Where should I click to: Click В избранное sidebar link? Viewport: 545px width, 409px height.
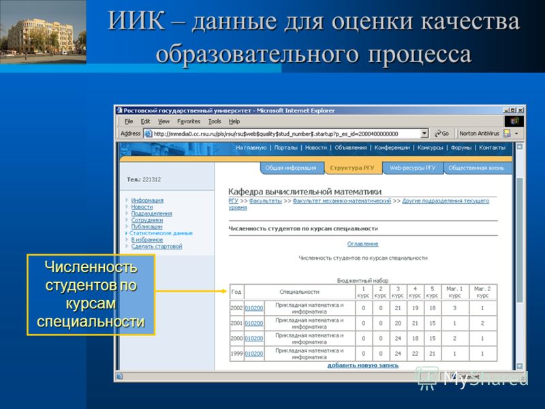point(147,240)
